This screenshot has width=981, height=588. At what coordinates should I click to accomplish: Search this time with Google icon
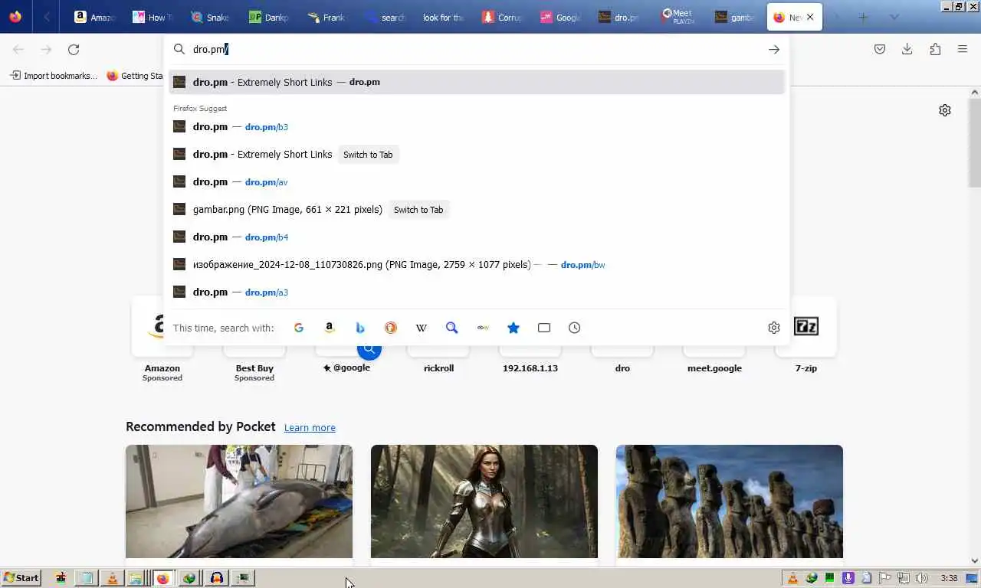(x=299, y=328)
